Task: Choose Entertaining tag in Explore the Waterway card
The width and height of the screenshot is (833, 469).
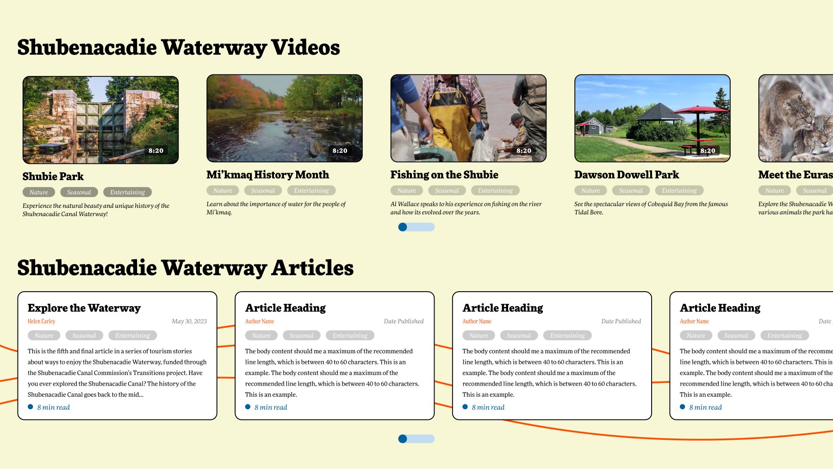Action: [x=133, y=336]
